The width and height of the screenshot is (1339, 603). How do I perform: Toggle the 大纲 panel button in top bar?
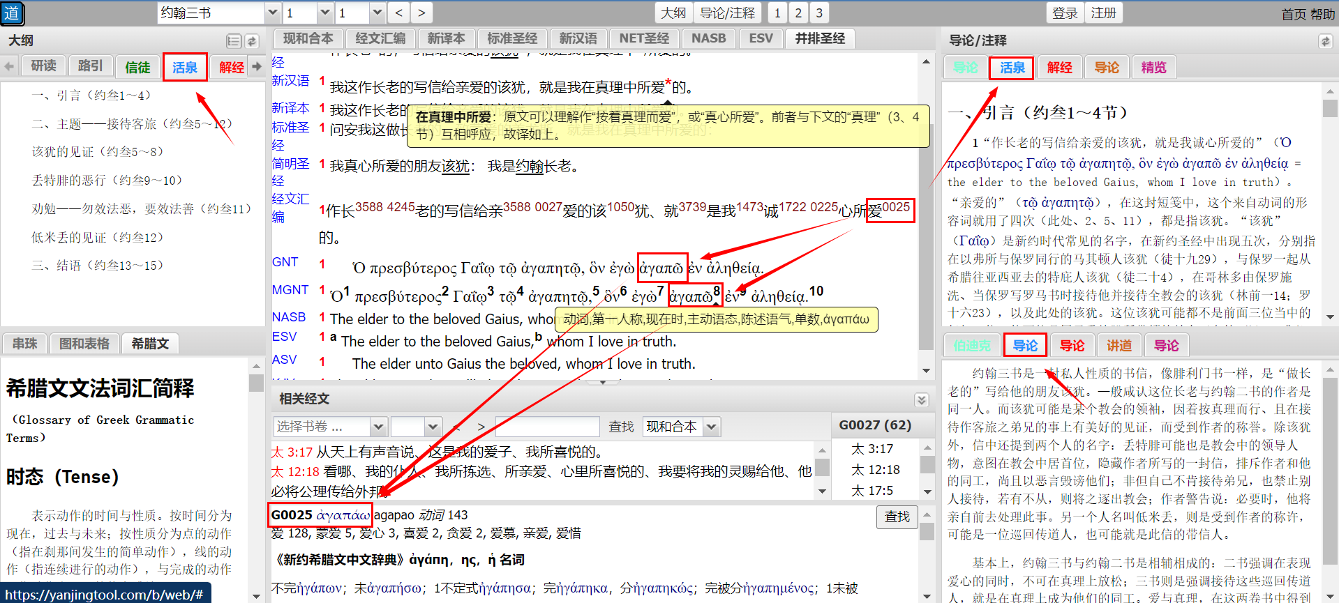[x=673, y=13]
